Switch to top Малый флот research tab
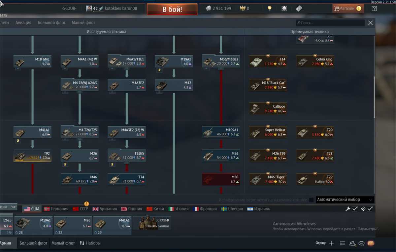The height and width of the screenshot is (252, 396). click(83, 23)
